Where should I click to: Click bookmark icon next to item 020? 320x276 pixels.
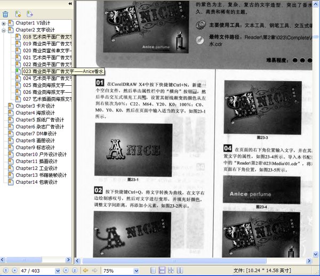point(18,51)
